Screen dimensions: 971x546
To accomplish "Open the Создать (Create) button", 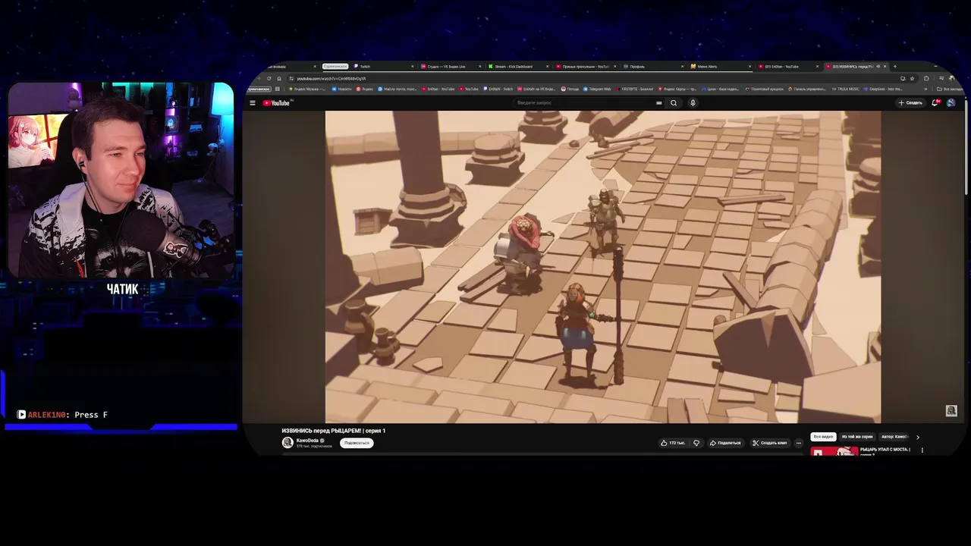I will (x=910, y=102).
